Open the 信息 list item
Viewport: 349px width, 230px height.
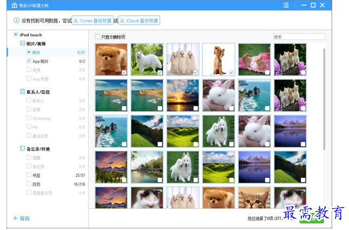36,109
